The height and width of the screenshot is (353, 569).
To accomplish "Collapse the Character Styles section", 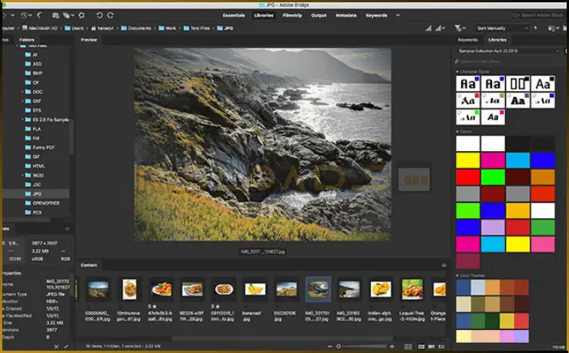I will [x=457, y=72].
